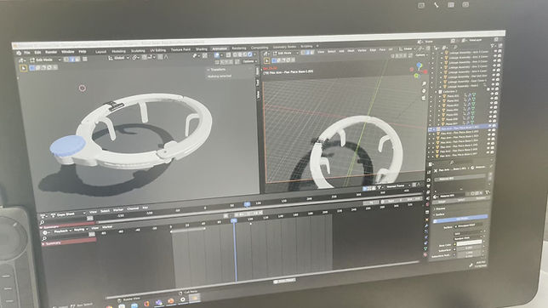Click the camera view icon in right viewport
The image size is (548, 308).
(x=424, y=98)
